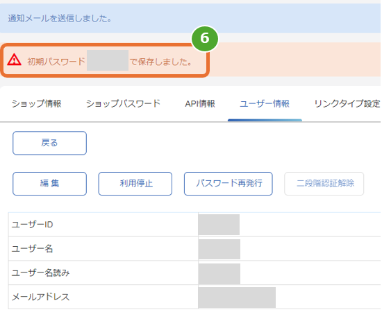This screenshot has width=382, height=312.
Task: Select the メールアドレス row label
Action: 40,297
